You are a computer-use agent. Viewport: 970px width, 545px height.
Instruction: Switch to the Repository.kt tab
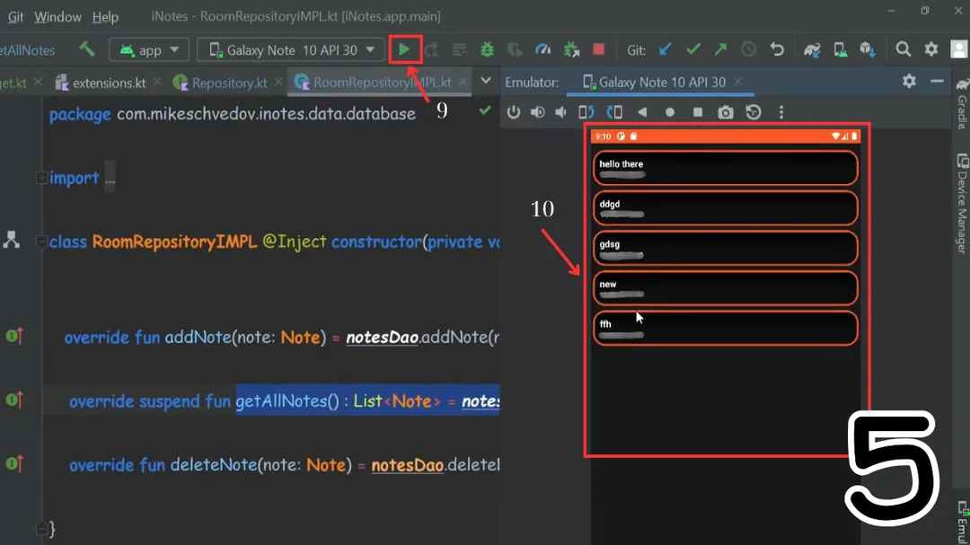pos(229,83)
